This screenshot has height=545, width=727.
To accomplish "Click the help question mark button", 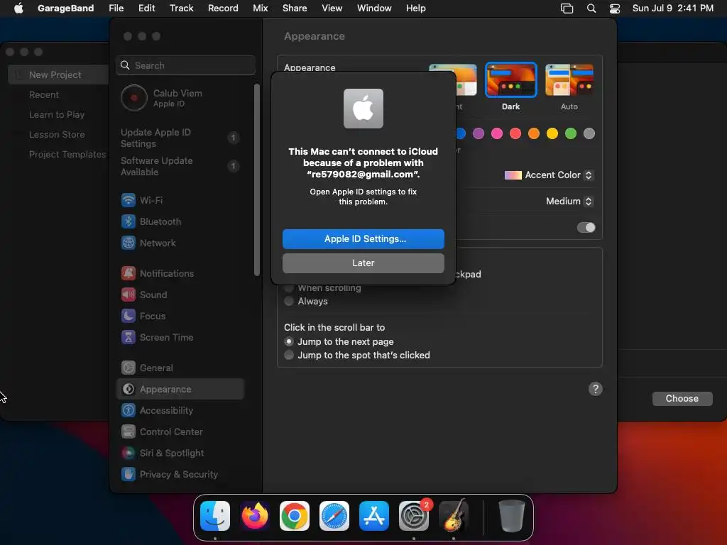I will click(596, 389).
